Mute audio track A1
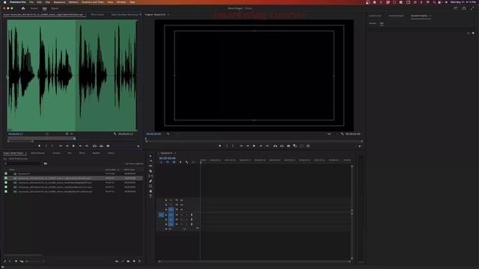479x269 pixels. coord(181,215)
